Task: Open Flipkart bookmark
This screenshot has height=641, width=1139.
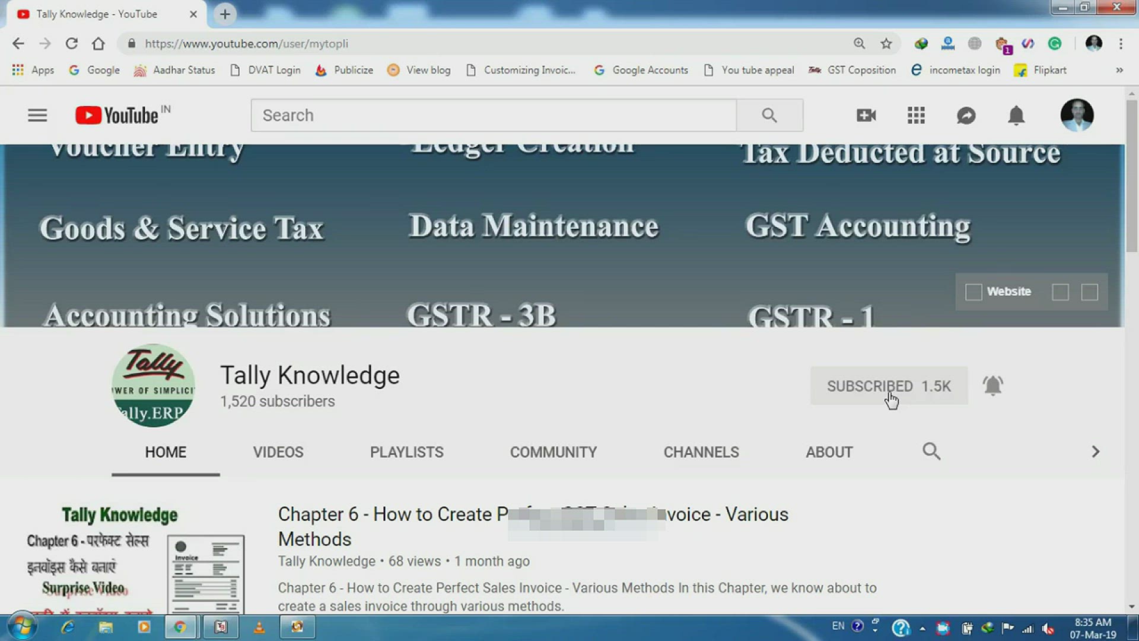Action: click(1041, 70)
